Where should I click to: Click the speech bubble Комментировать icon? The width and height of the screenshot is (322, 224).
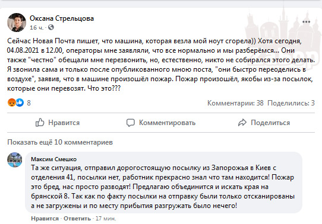pos(131,123)
